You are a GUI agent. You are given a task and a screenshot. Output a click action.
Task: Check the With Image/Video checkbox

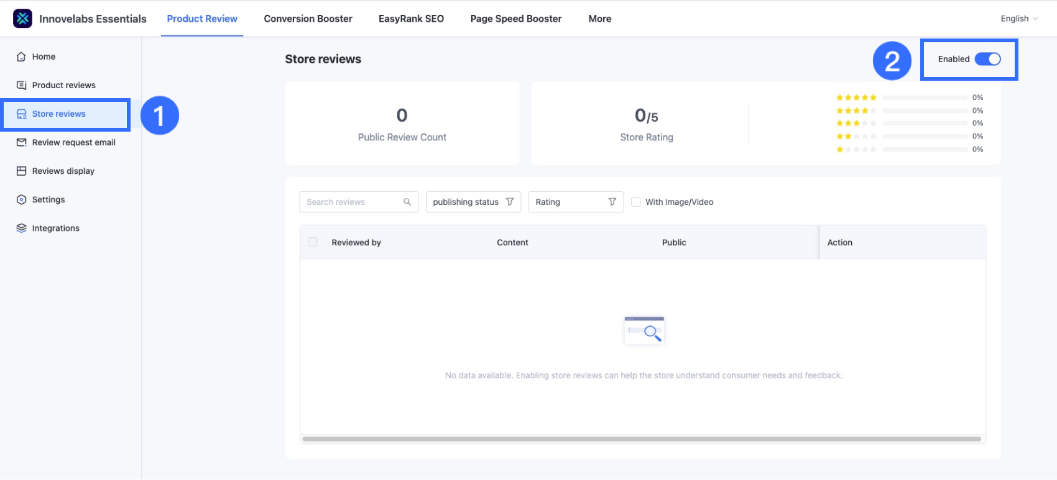(x=635, y=202)
